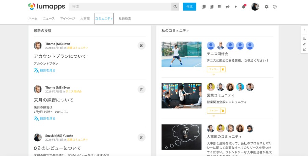Click the megaphone announcements icon
308x156 pixels.
[228, 6]
